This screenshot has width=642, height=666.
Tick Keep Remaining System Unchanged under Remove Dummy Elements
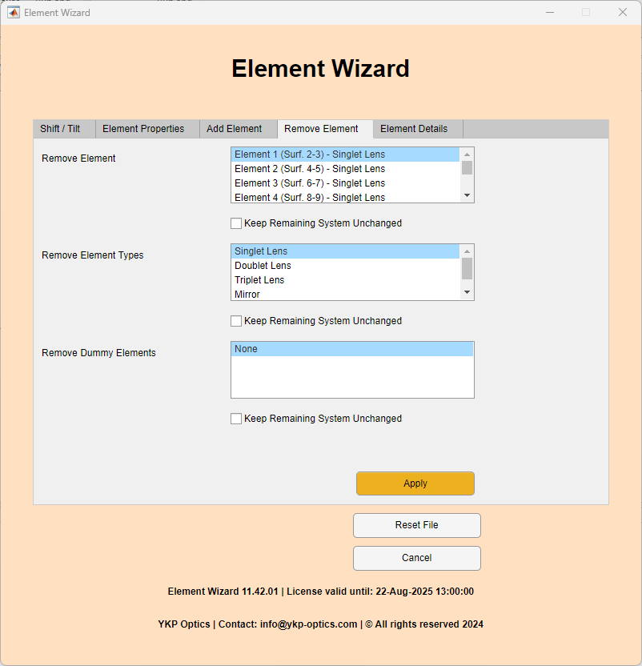click(x=236, y=419)
